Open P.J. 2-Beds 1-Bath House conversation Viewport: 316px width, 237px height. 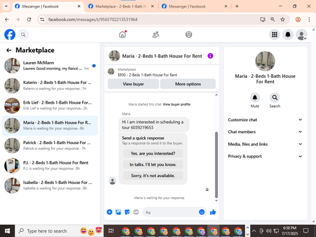pos(50,166)
